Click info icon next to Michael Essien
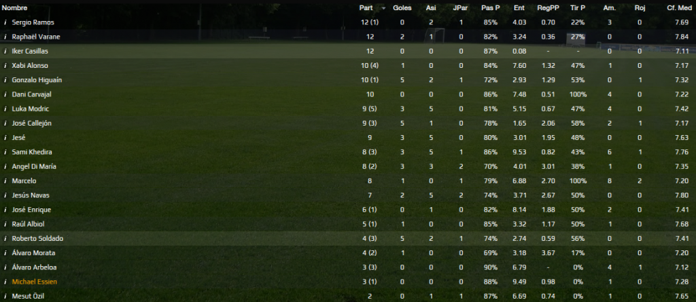This screenshot has width=696, height=302. coord(5,282)
